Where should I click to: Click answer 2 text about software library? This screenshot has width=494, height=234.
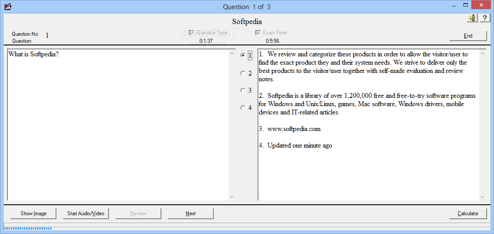coord(367,104)
